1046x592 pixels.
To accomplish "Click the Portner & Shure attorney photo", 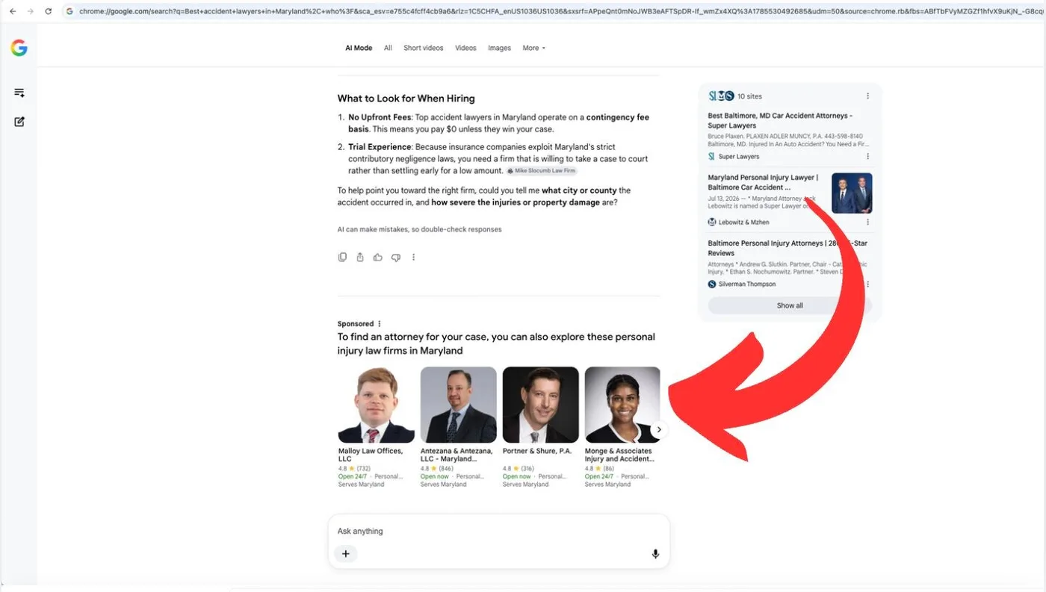I will (540, 405).
